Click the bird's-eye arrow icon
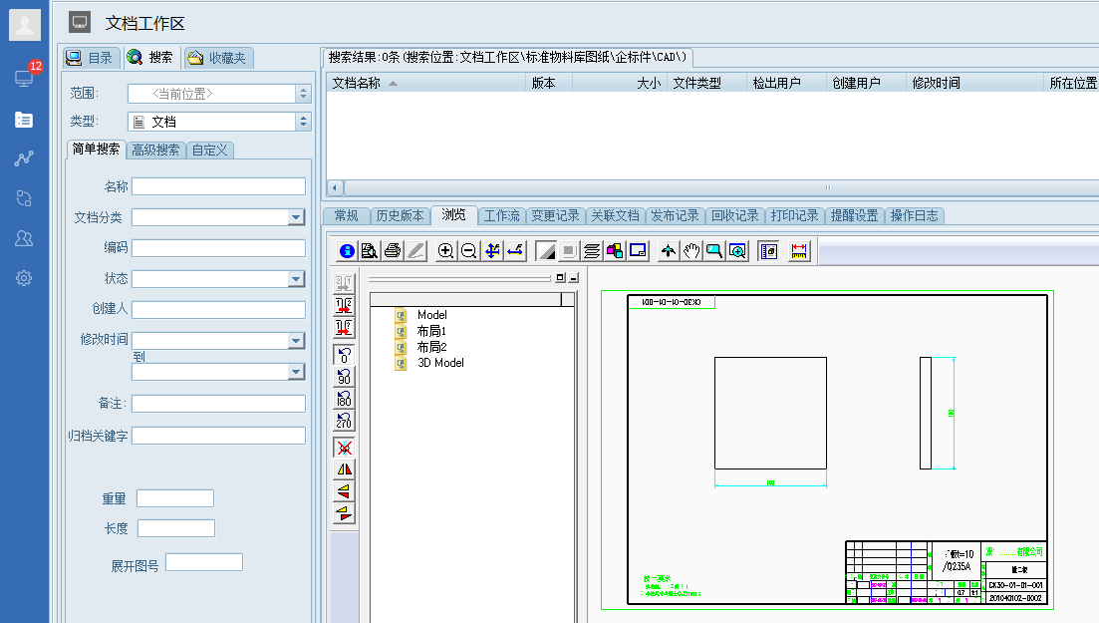Viewport: 1099px width, 623px height. coord(668,251)
